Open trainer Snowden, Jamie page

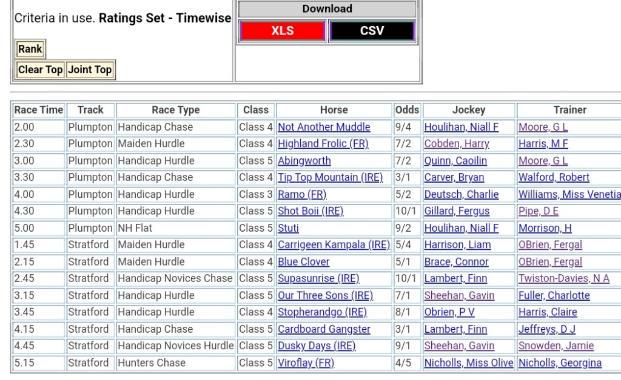[556, 346]
